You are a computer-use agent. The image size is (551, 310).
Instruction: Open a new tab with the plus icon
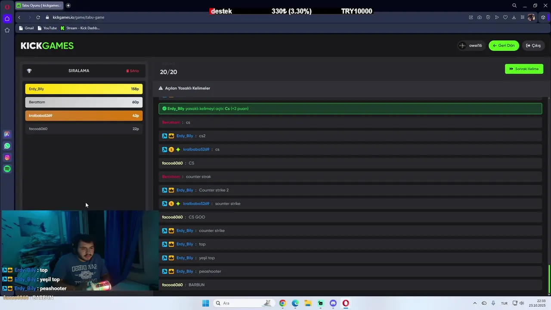[68, 6]
